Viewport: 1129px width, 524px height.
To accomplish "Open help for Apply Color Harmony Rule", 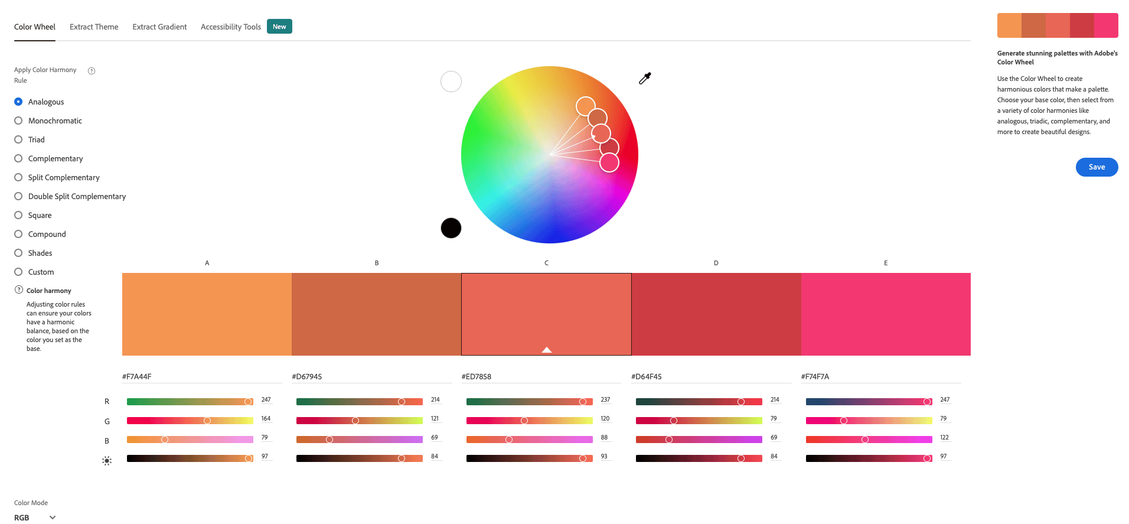I will (x=92, y=70).
